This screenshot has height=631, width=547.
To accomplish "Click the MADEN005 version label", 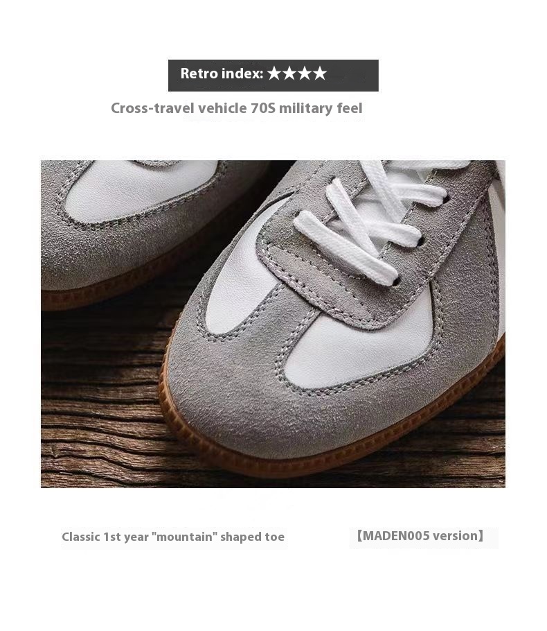I will click(x=420, y=536).
